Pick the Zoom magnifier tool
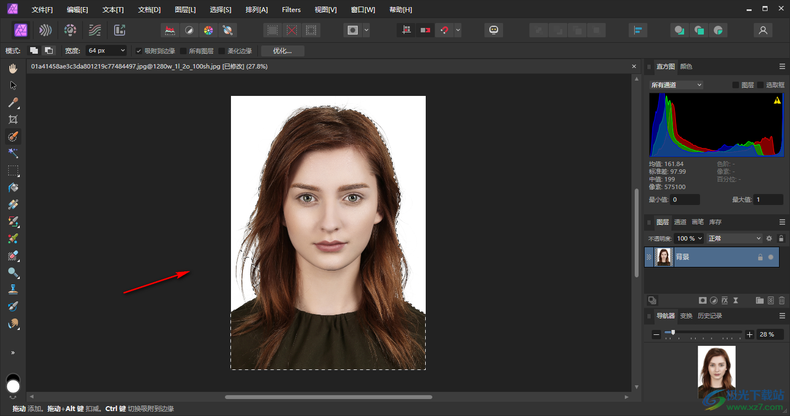The image size is (790, 416). click(13, 272)
